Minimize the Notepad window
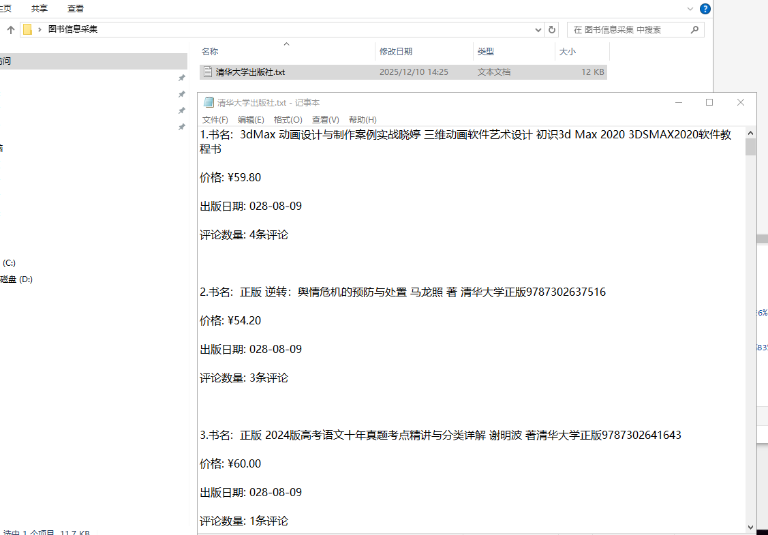768x535 pixels. (x=678, y=102)
